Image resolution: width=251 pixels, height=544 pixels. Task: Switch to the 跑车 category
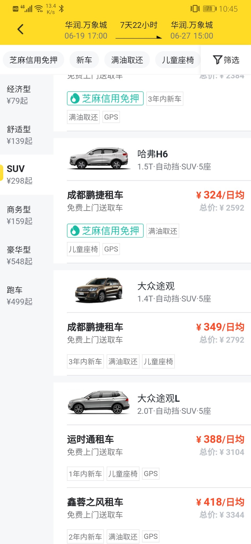click(x=19, y=295)
